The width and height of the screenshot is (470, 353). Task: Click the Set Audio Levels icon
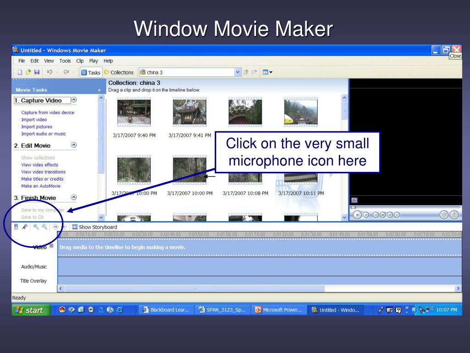point(16,227)
